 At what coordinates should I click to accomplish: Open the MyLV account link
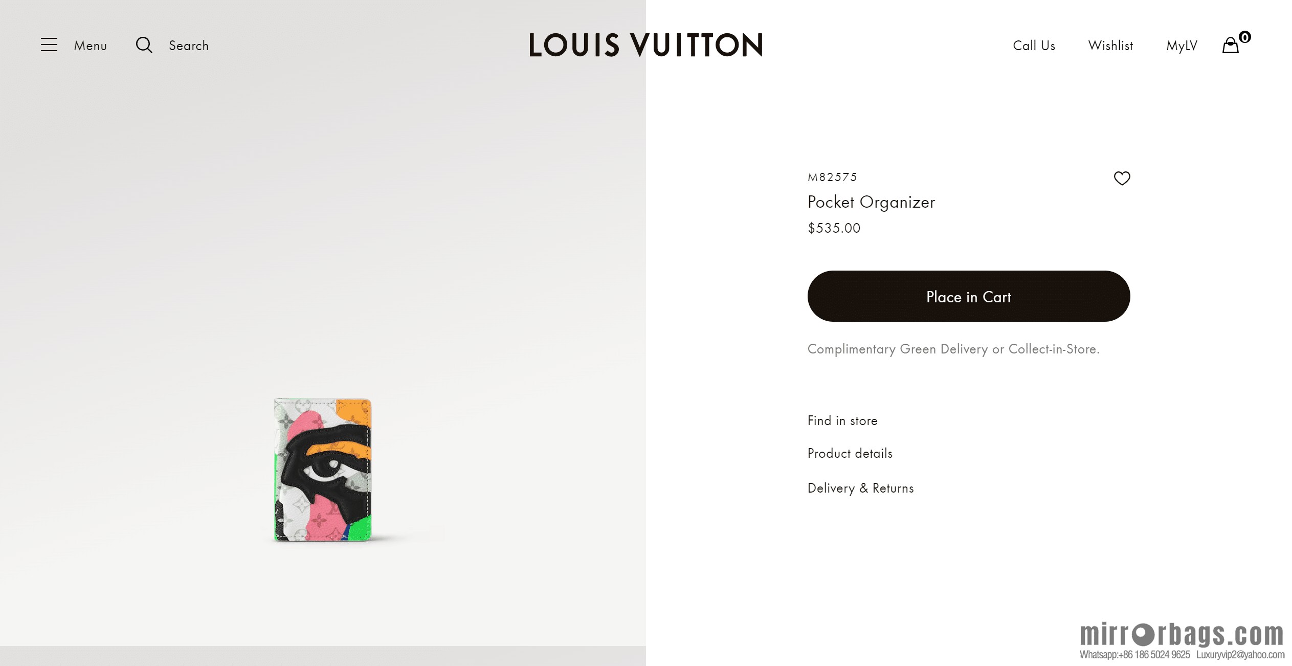click(1182, 46)
